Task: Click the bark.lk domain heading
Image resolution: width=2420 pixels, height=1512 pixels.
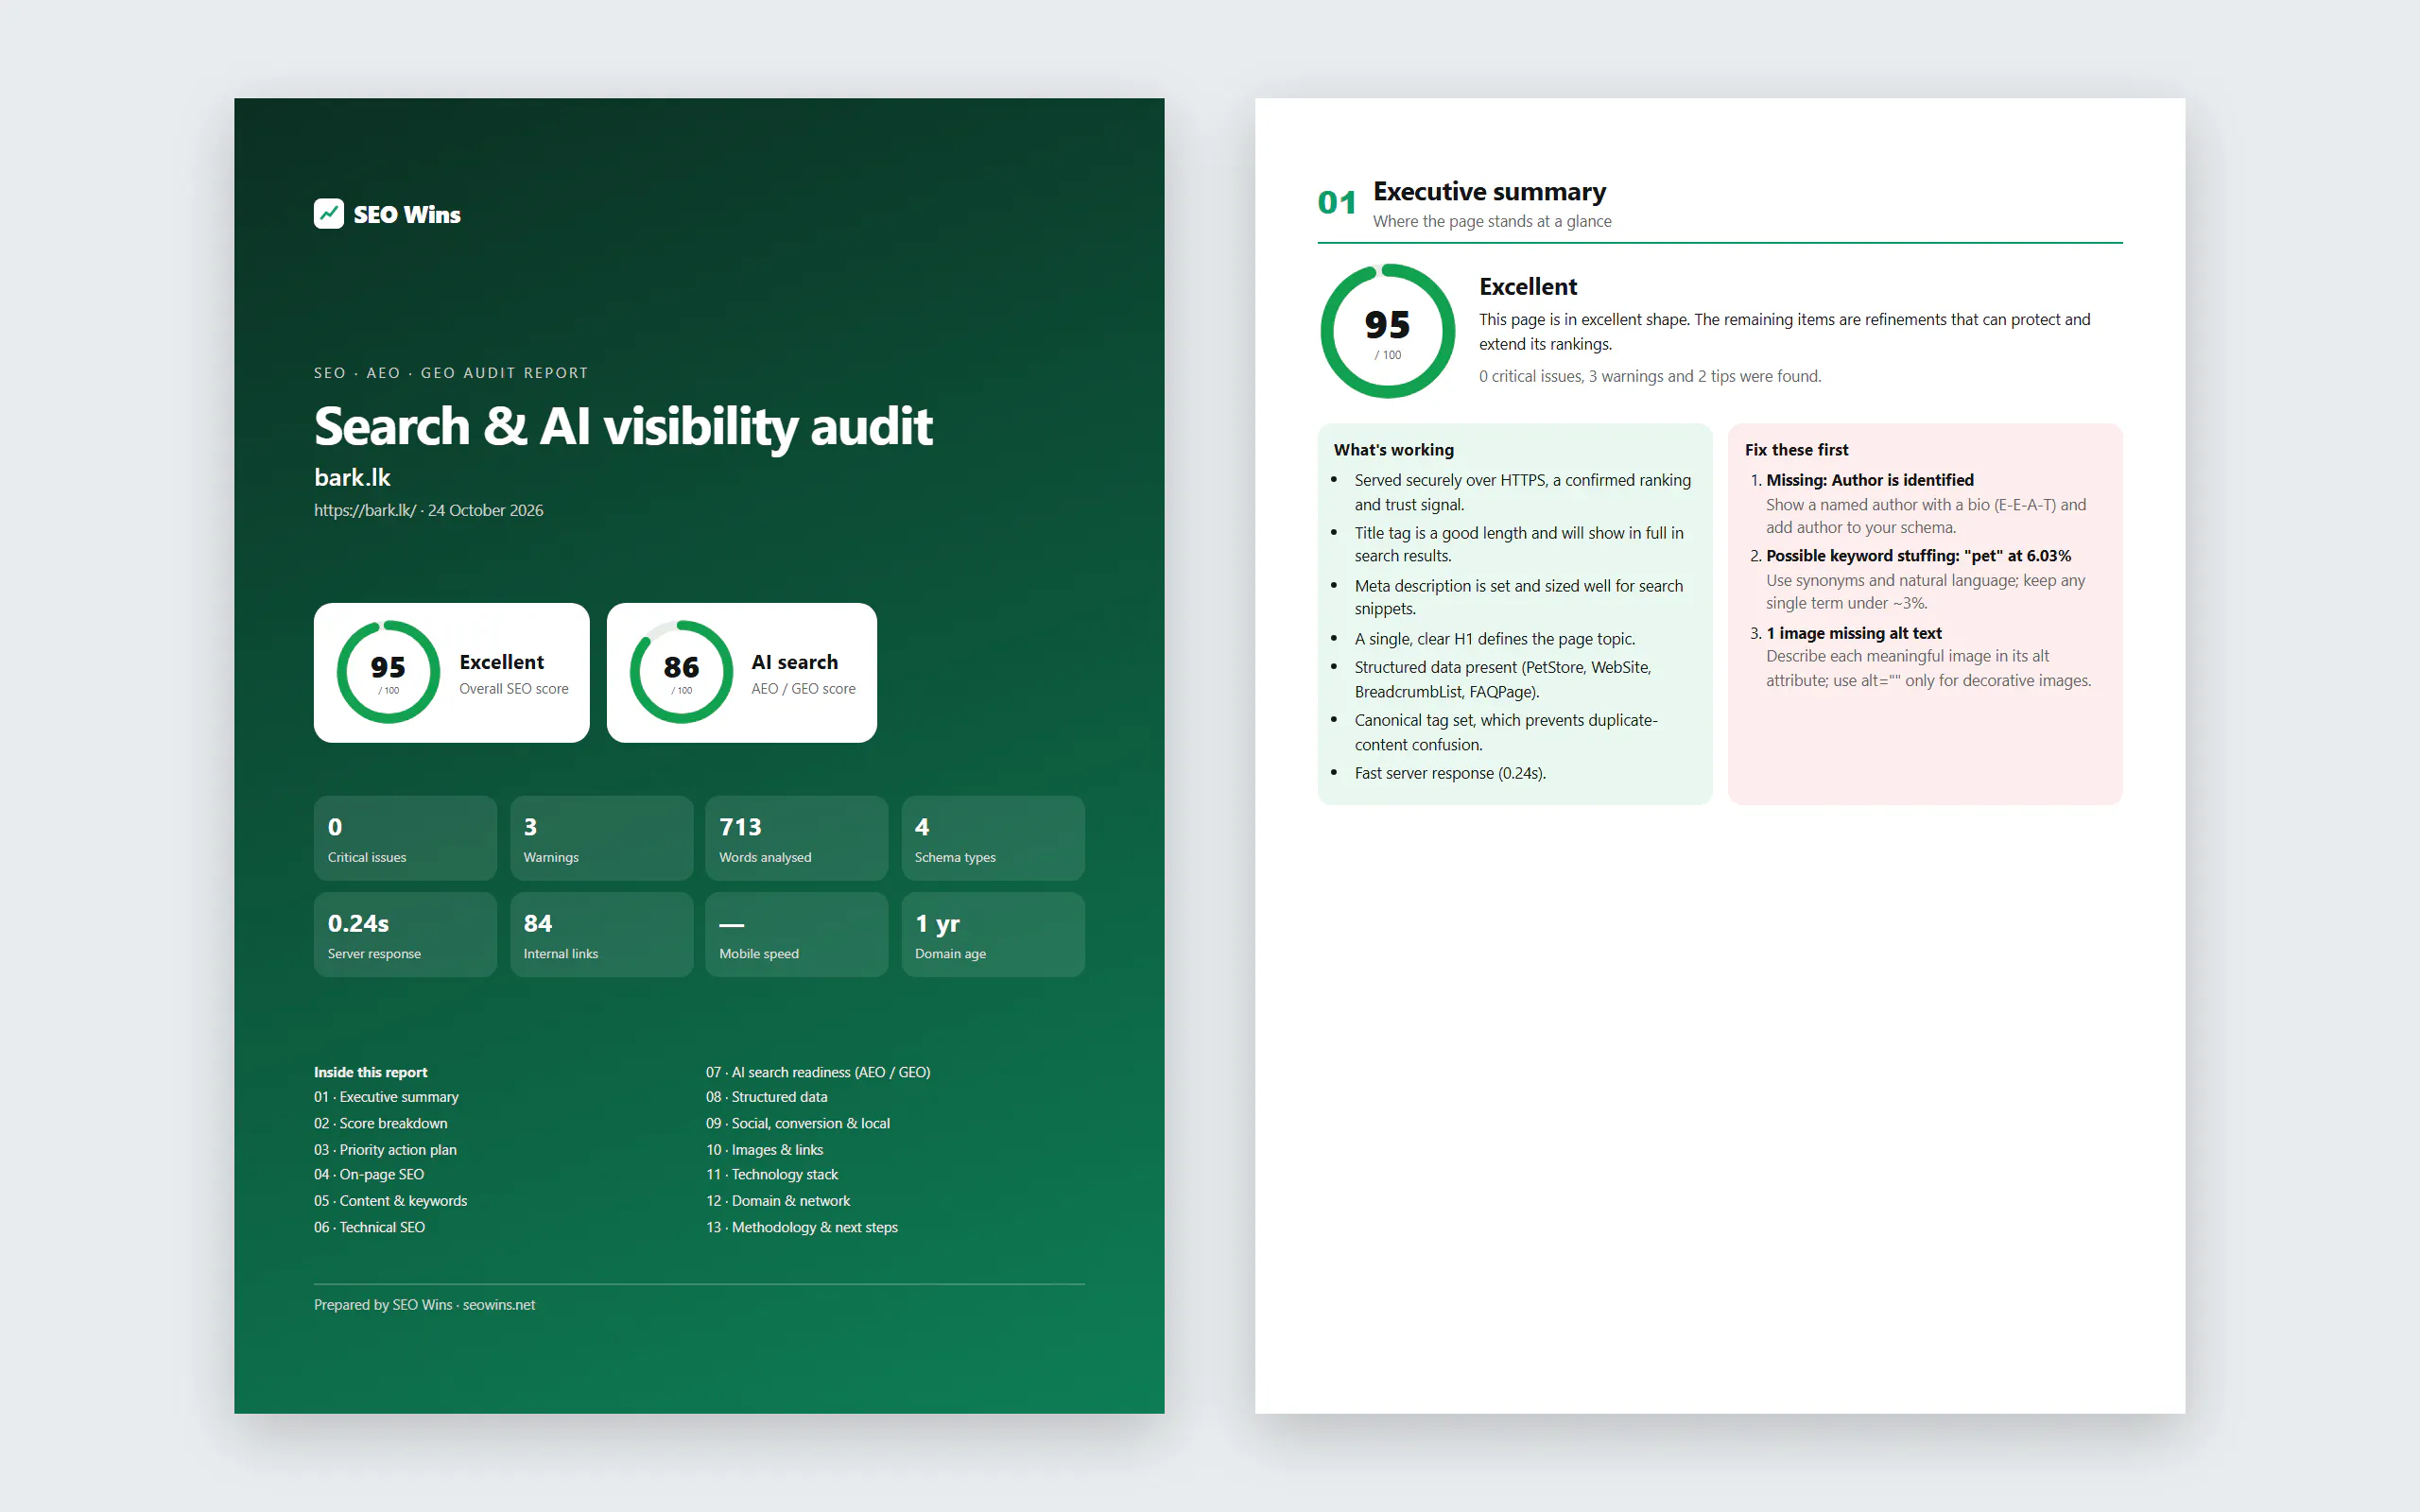Action: coord(352,477)
